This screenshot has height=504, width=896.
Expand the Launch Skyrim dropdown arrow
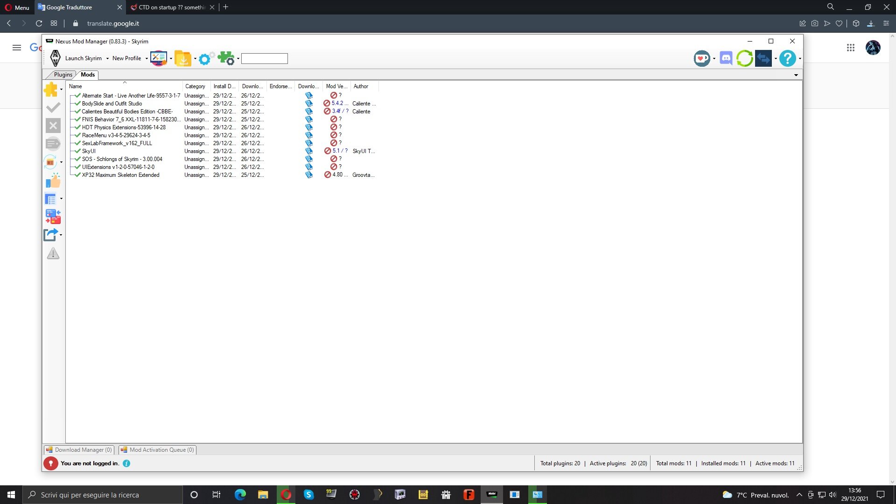point(107,59)
